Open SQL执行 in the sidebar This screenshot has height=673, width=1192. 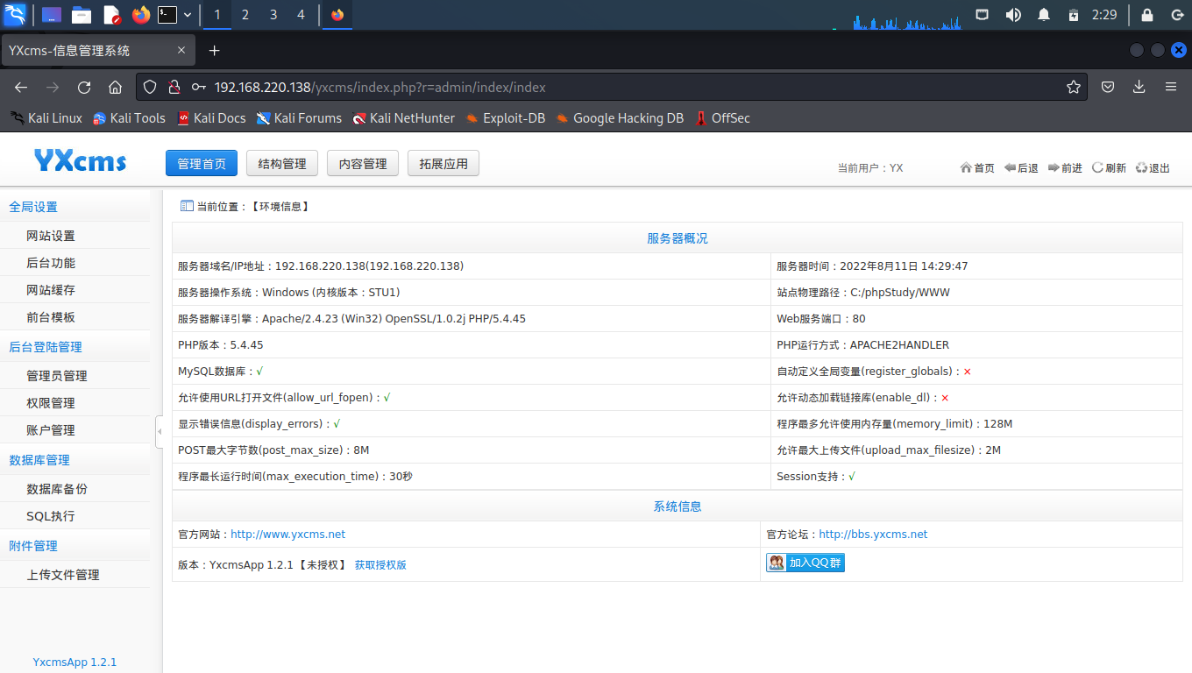coord(74,516)
